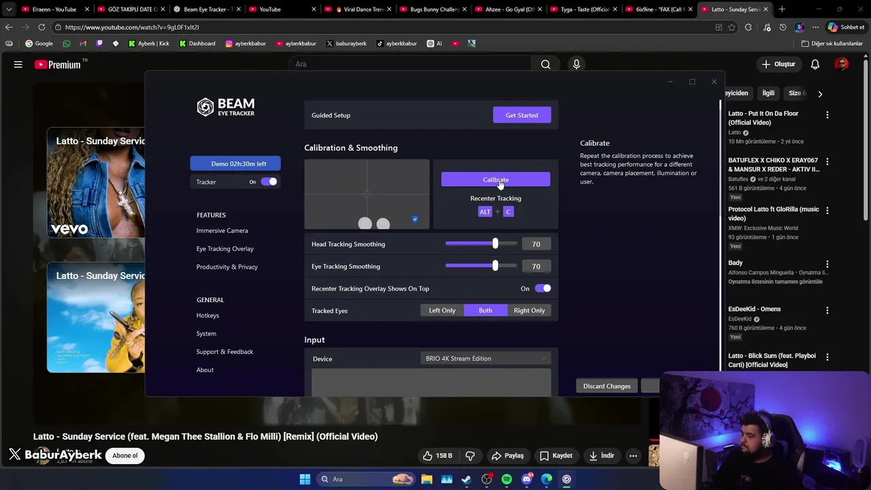Click the YouTube search magnifier button
This screenshot has height=490, width=871.
(546, 64)
